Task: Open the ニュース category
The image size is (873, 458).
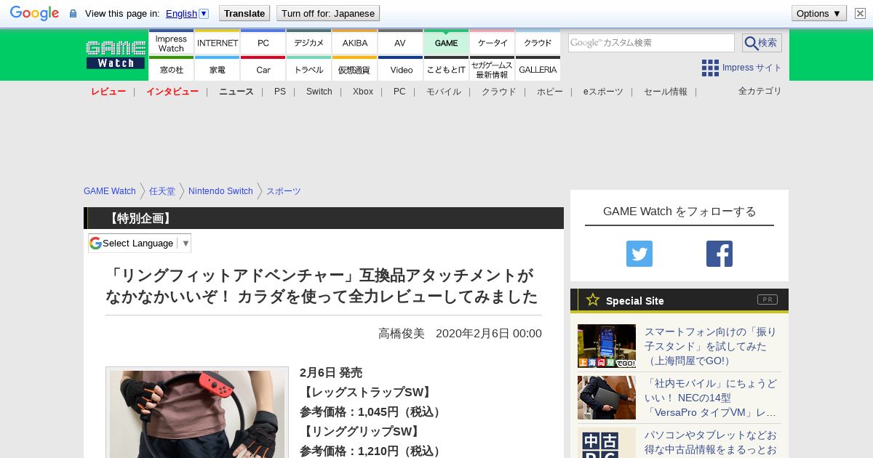Action: (x=236, y=92)
